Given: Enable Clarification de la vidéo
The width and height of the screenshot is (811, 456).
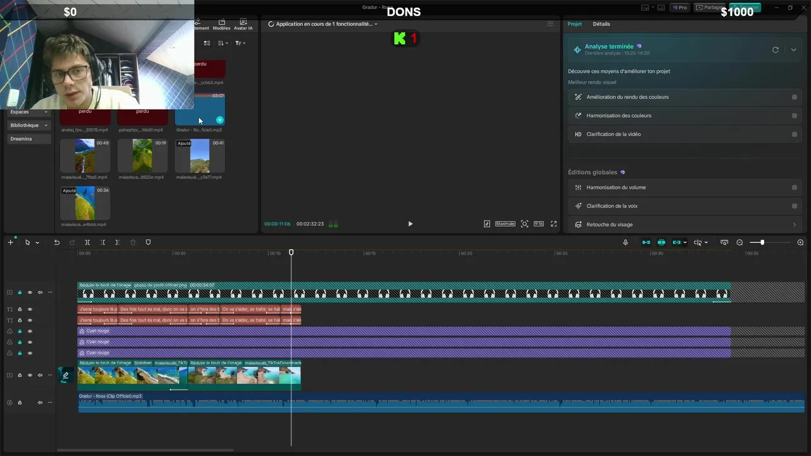Looking at the screenshot, I should pyautogui.click(x=795, y=134).
